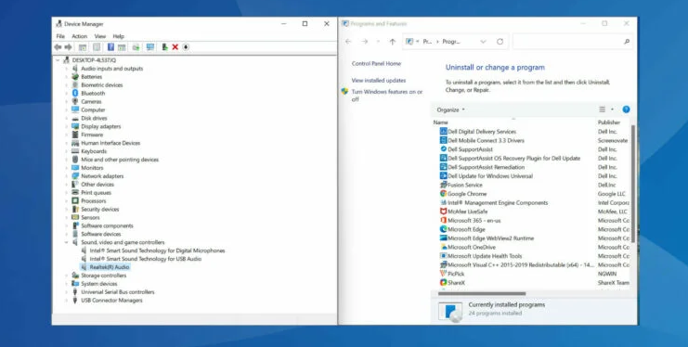Select Dell Digital Delivery Services program
The width and height of the screenshot is (688, 347).
coord(482,132)
